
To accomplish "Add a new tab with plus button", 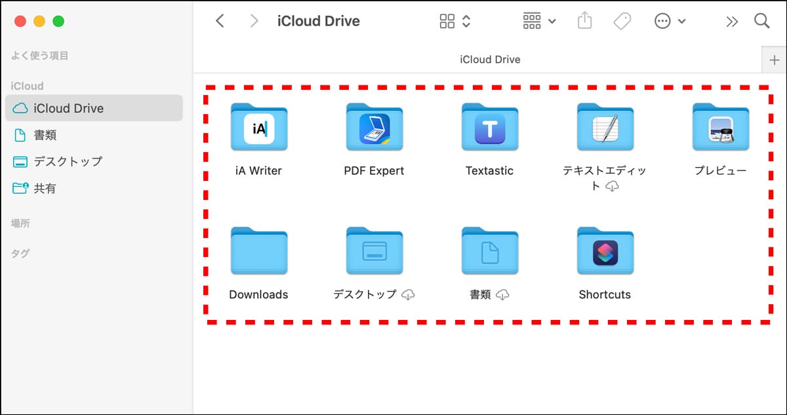I will [x=774, y=60].
